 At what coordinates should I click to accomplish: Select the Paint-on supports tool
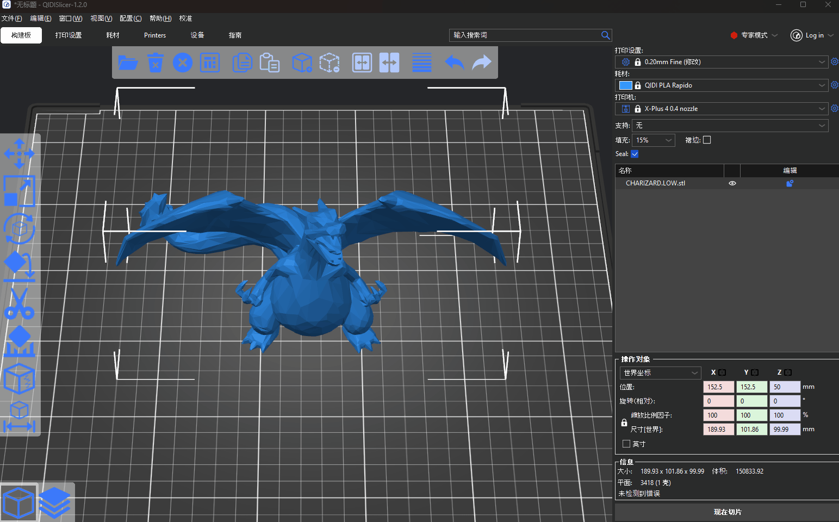(19, 341)
